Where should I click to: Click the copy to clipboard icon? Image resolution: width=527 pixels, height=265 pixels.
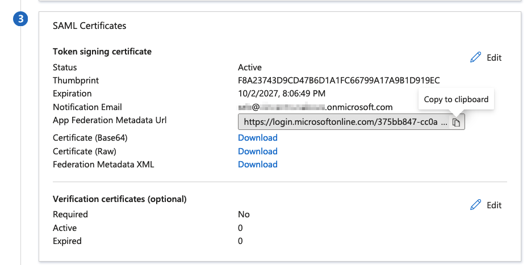457,122
